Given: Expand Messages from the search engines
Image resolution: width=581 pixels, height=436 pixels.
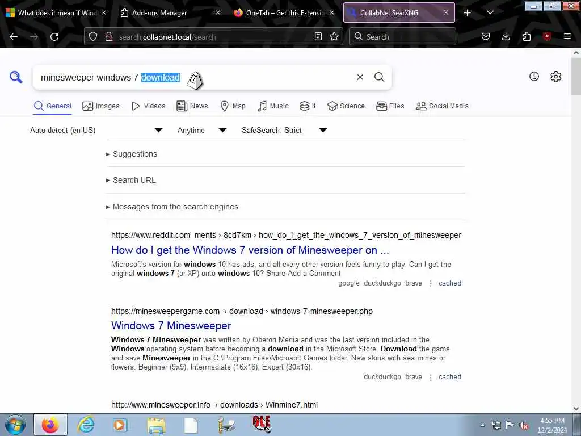Looking at the screenshot, I should tap(172, 207).
